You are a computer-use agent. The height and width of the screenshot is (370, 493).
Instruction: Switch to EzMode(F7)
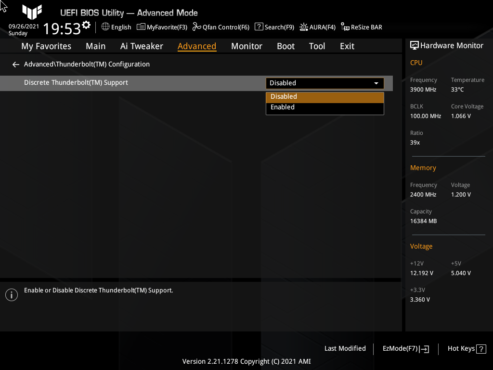tap(405, 348)
